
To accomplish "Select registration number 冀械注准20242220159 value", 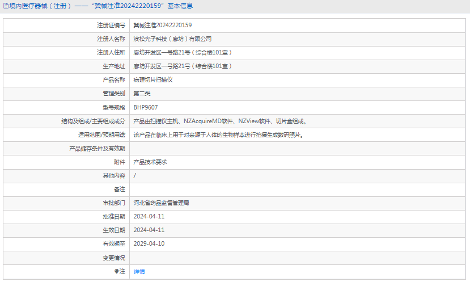I will point(163,25).
